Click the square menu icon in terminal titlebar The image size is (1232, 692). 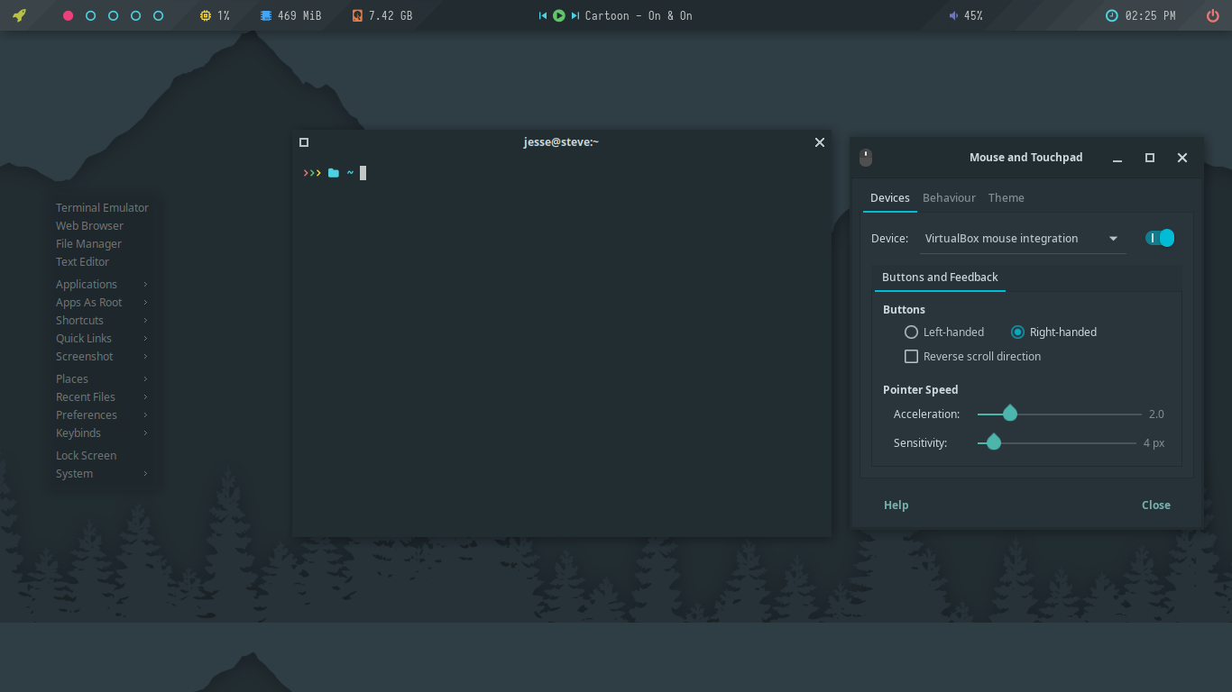(304, 142)
